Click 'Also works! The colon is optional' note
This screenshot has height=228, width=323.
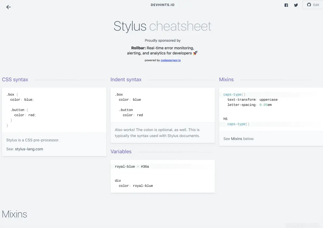click(x=157, y=133)
